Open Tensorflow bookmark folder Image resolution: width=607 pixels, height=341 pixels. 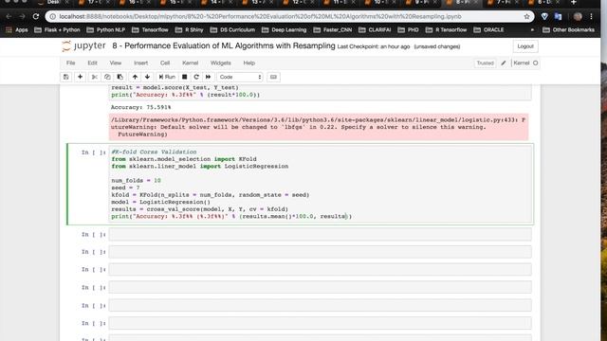150,29
